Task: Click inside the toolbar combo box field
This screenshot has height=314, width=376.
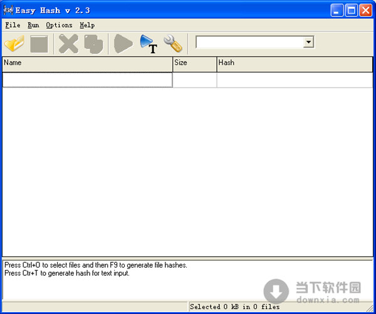Action: coord(249,43)
